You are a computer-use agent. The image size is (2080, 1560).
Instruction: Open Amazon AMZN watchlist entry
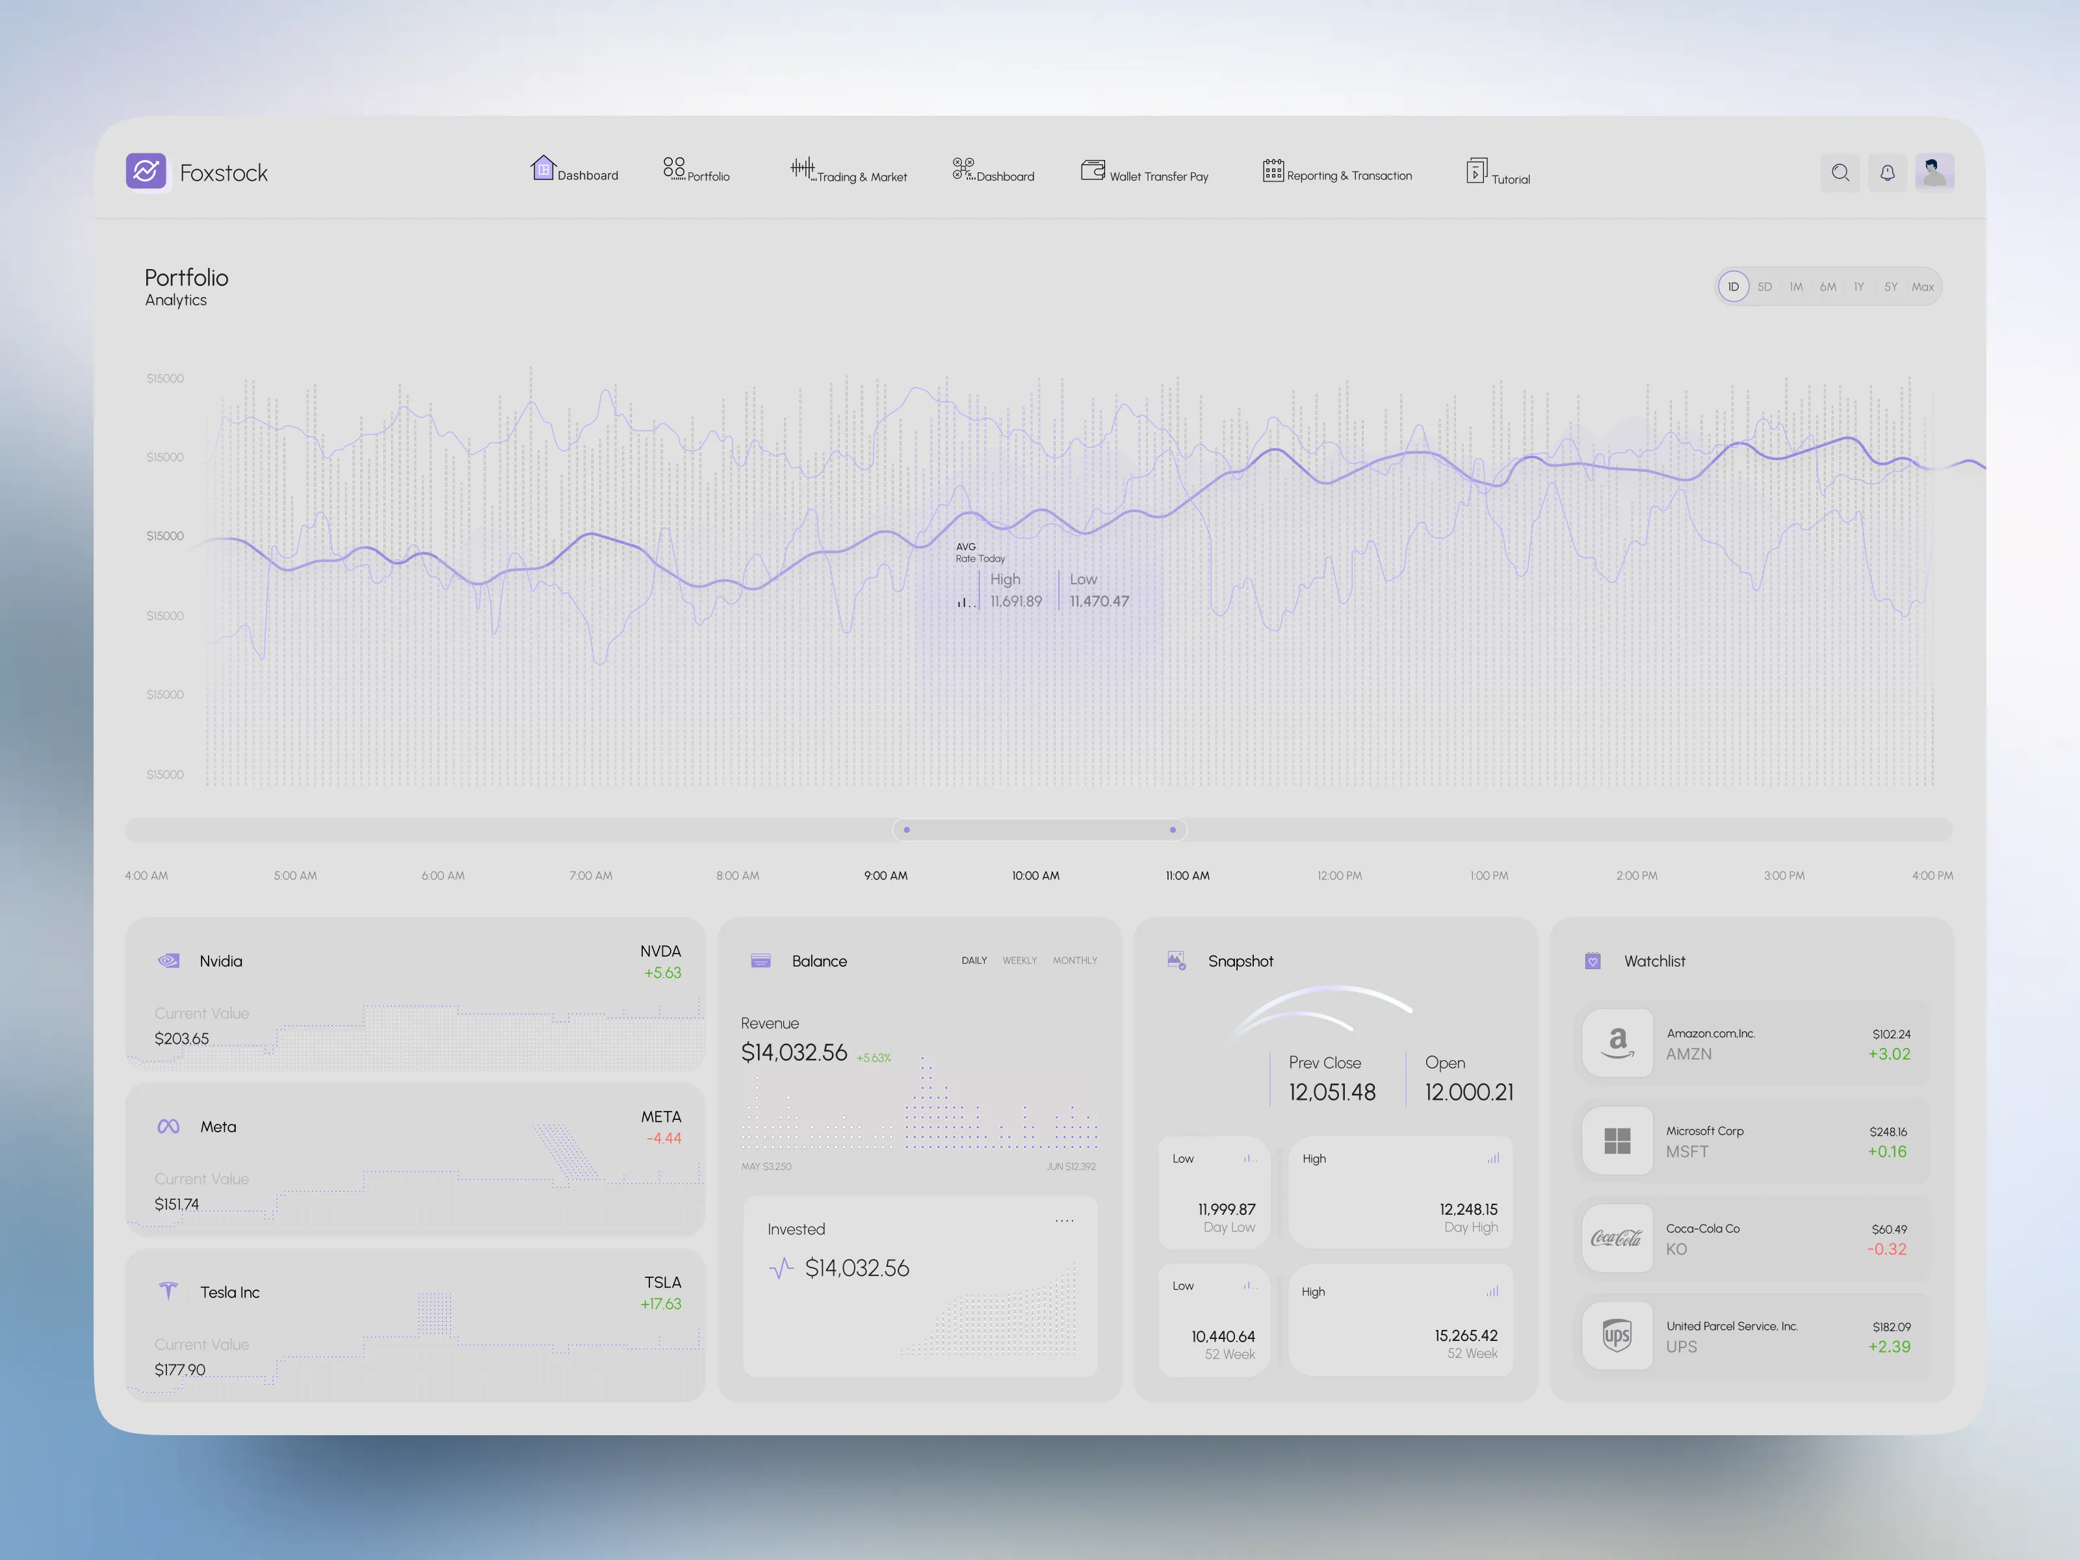(1754, 1043)
